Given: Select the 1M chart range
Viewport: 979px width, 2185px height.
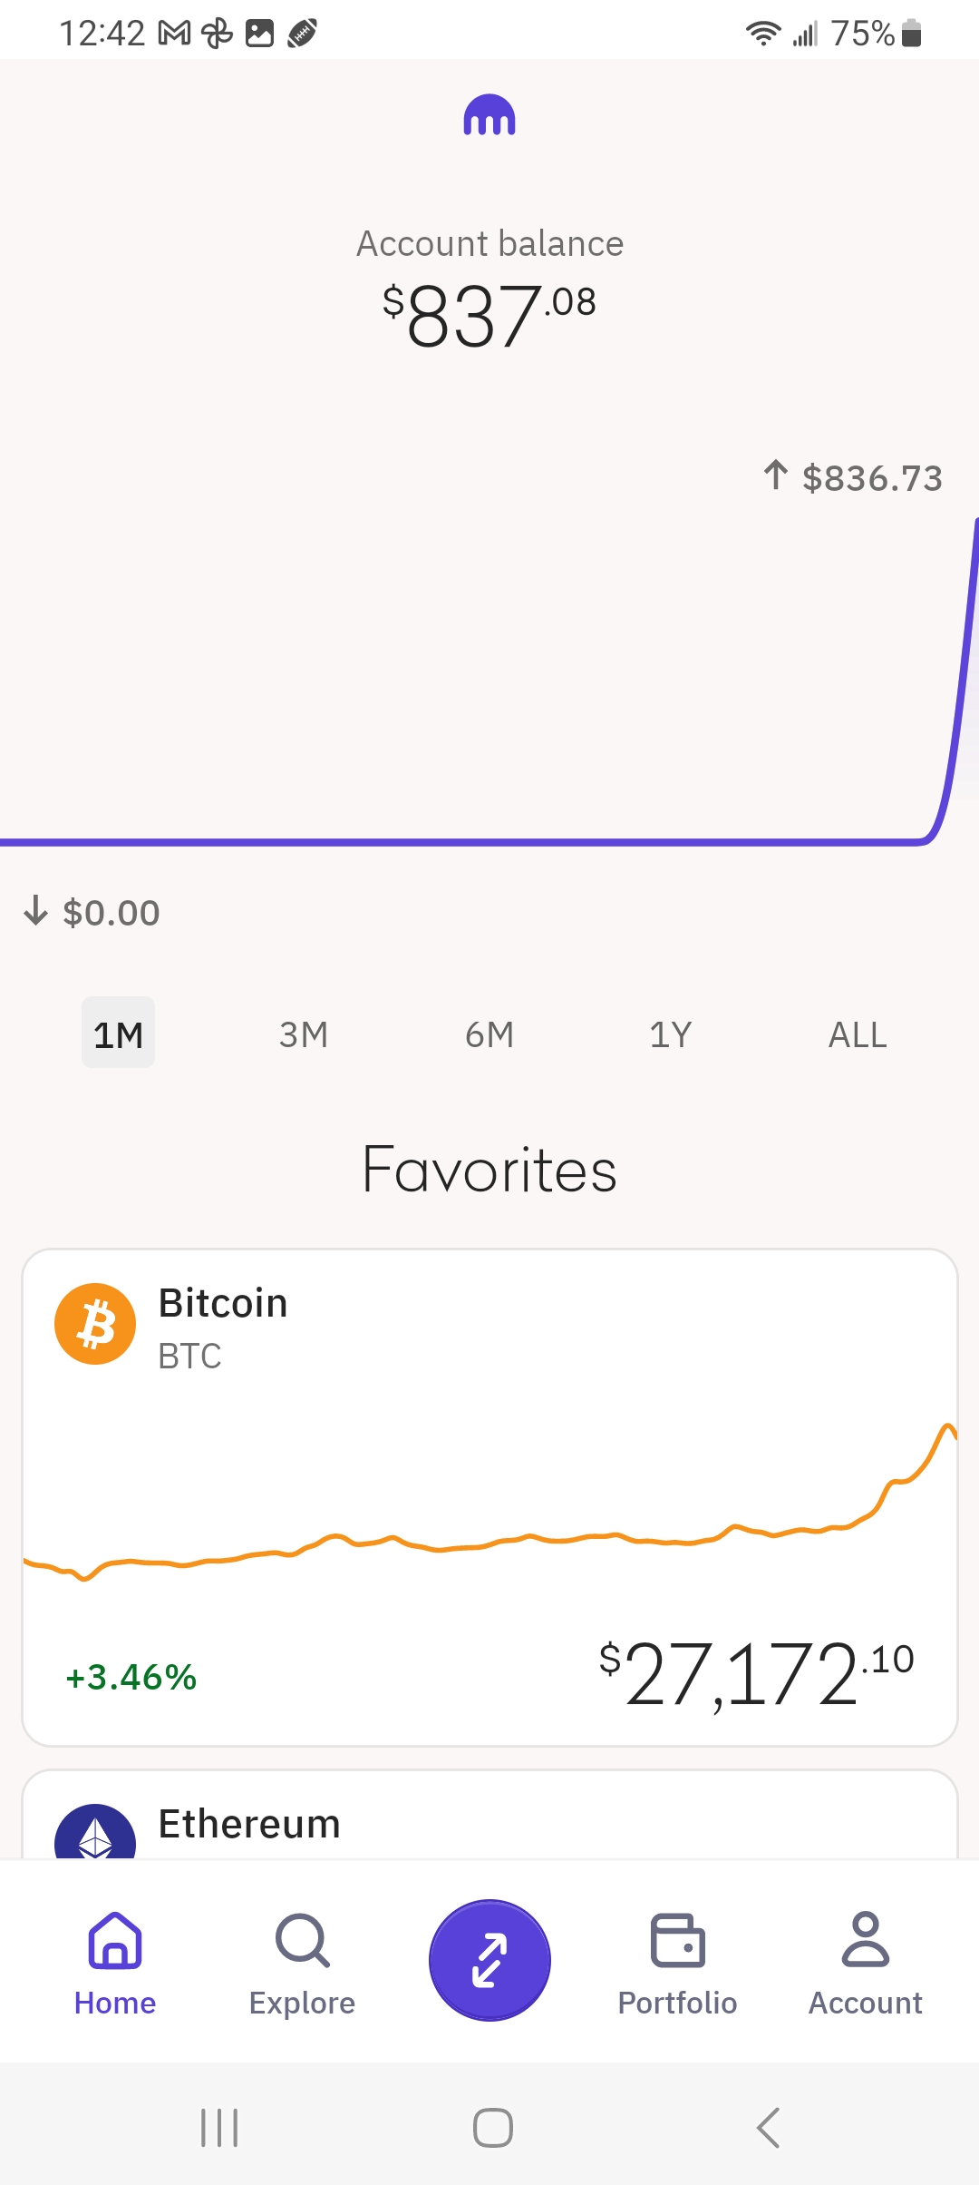Looking at the screenshot, I should click(118, 1034).
